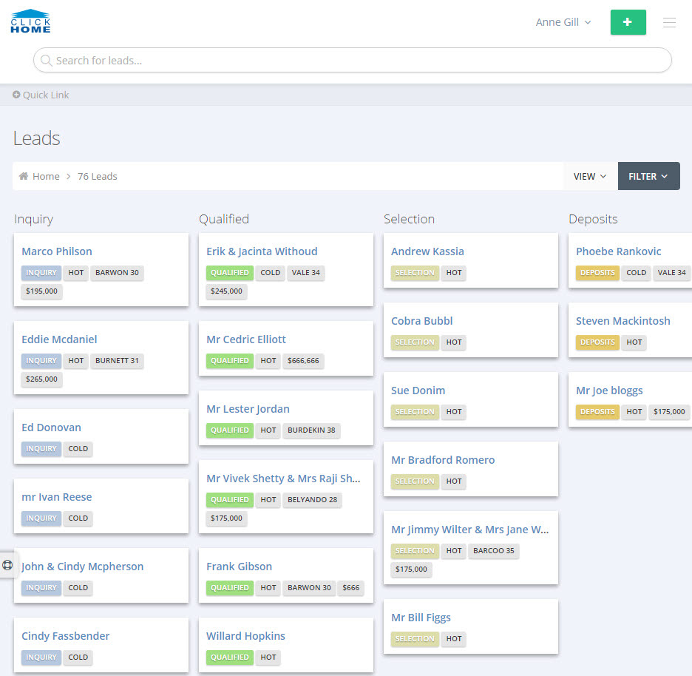This screenshot has width=692, height=676.
Task: Click SELECTION tag on Sue Donim
Action: (x=415, y=412)
